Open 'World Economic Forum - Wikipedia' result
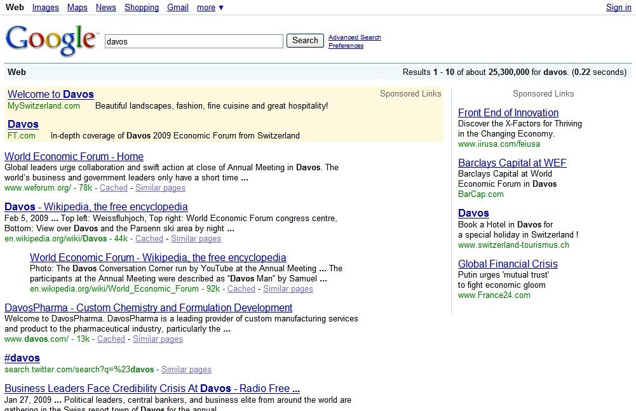This screenshot has height=411, width=636. 158,257
